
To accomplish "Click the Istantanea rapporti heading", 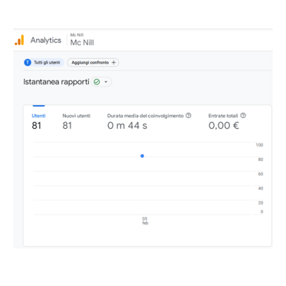I will coord(56,82).
